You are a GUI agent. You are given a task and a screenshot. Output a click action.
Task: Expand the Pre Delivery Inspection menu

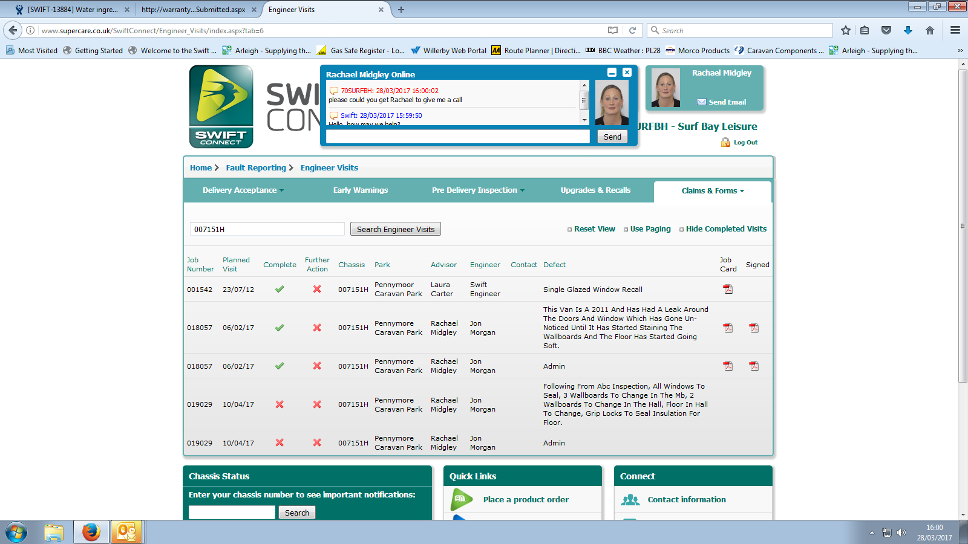pyautogui.click(x=478, y=190)
